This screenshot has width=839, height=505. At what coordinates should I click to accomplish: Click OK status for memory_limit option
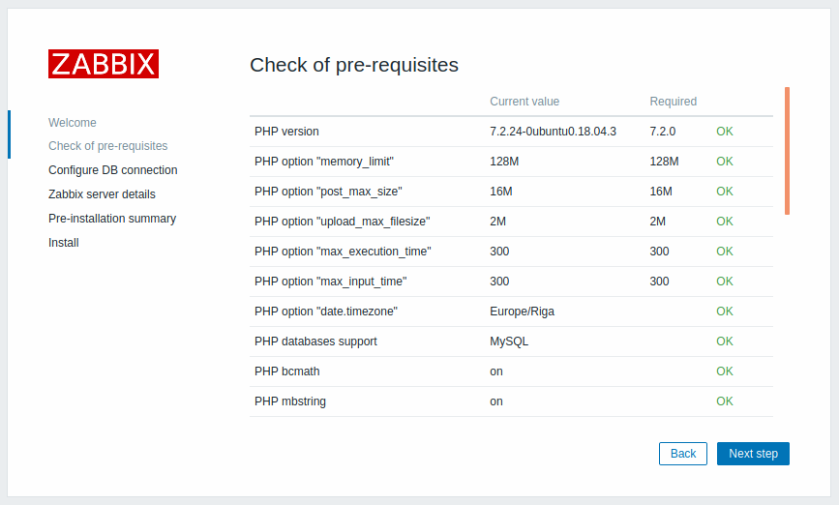(x=725, y=162)
